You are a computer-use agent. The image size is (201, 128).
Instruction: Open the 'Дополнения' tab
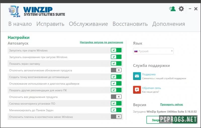pos(169,24)
